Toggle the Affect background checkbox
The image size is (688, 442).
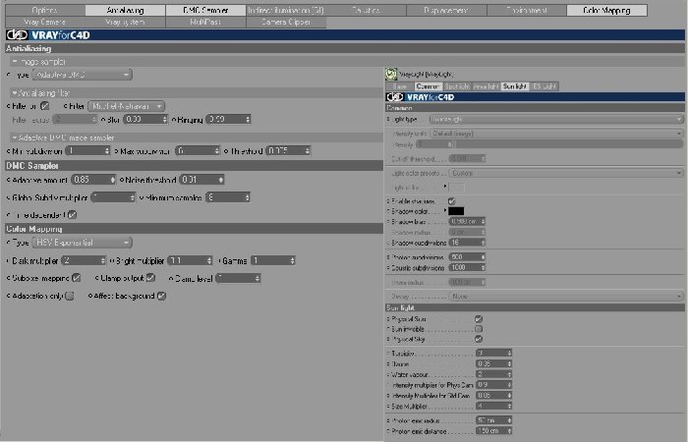[x=161, y=296]
